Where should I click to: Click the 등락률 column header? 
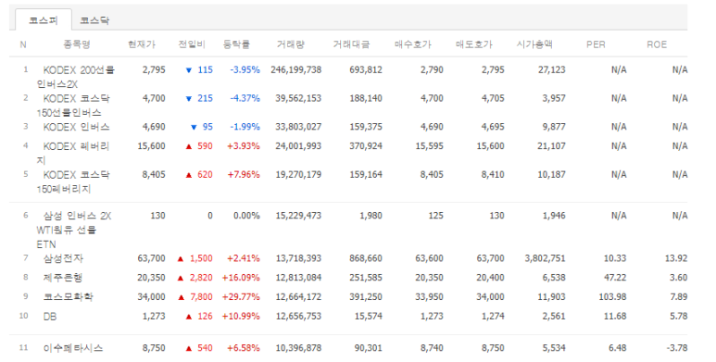click(236, 44)
